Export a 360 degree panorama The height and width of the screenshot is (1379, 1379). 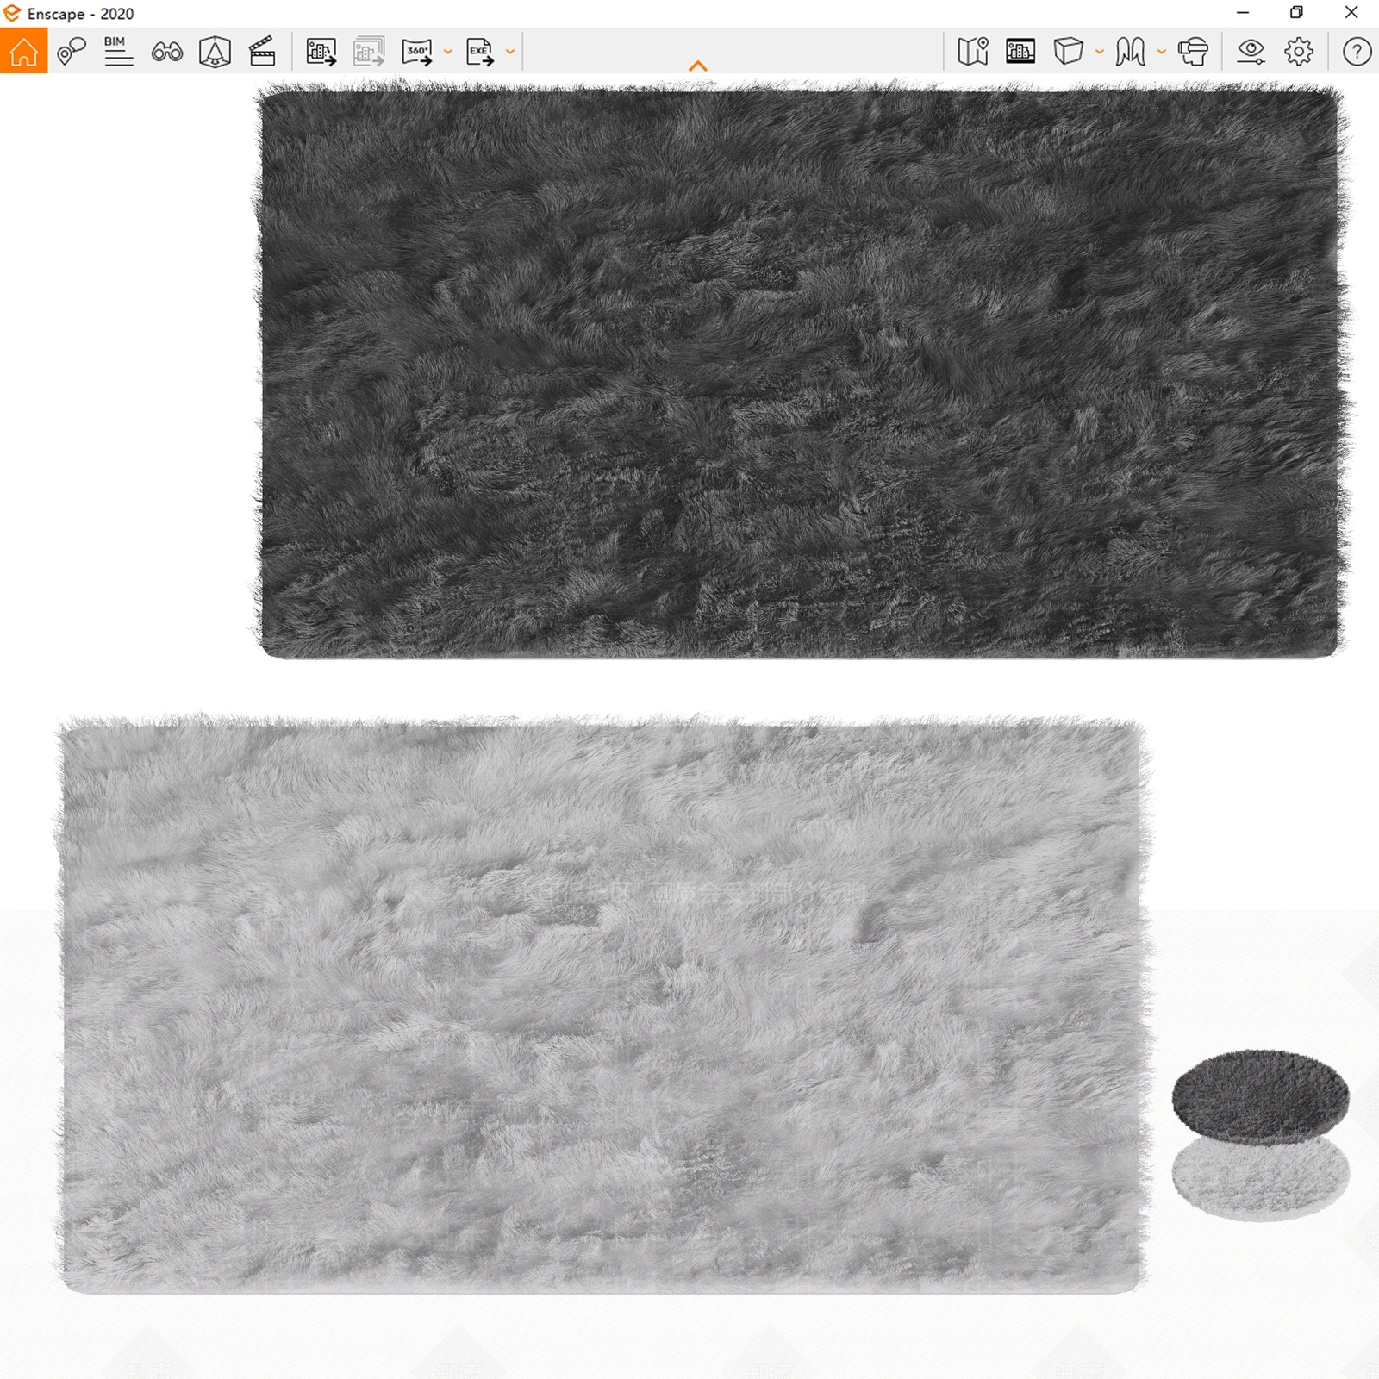coord(417,52)
